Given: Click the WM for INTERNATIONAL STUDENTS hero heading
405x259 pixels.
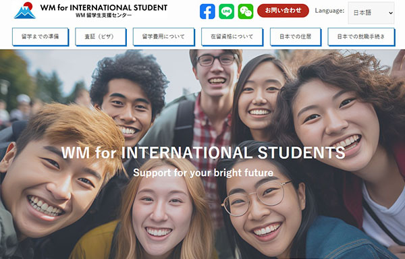Looking at the screenshot, I should pyautogui.click(x=203, y=152).
